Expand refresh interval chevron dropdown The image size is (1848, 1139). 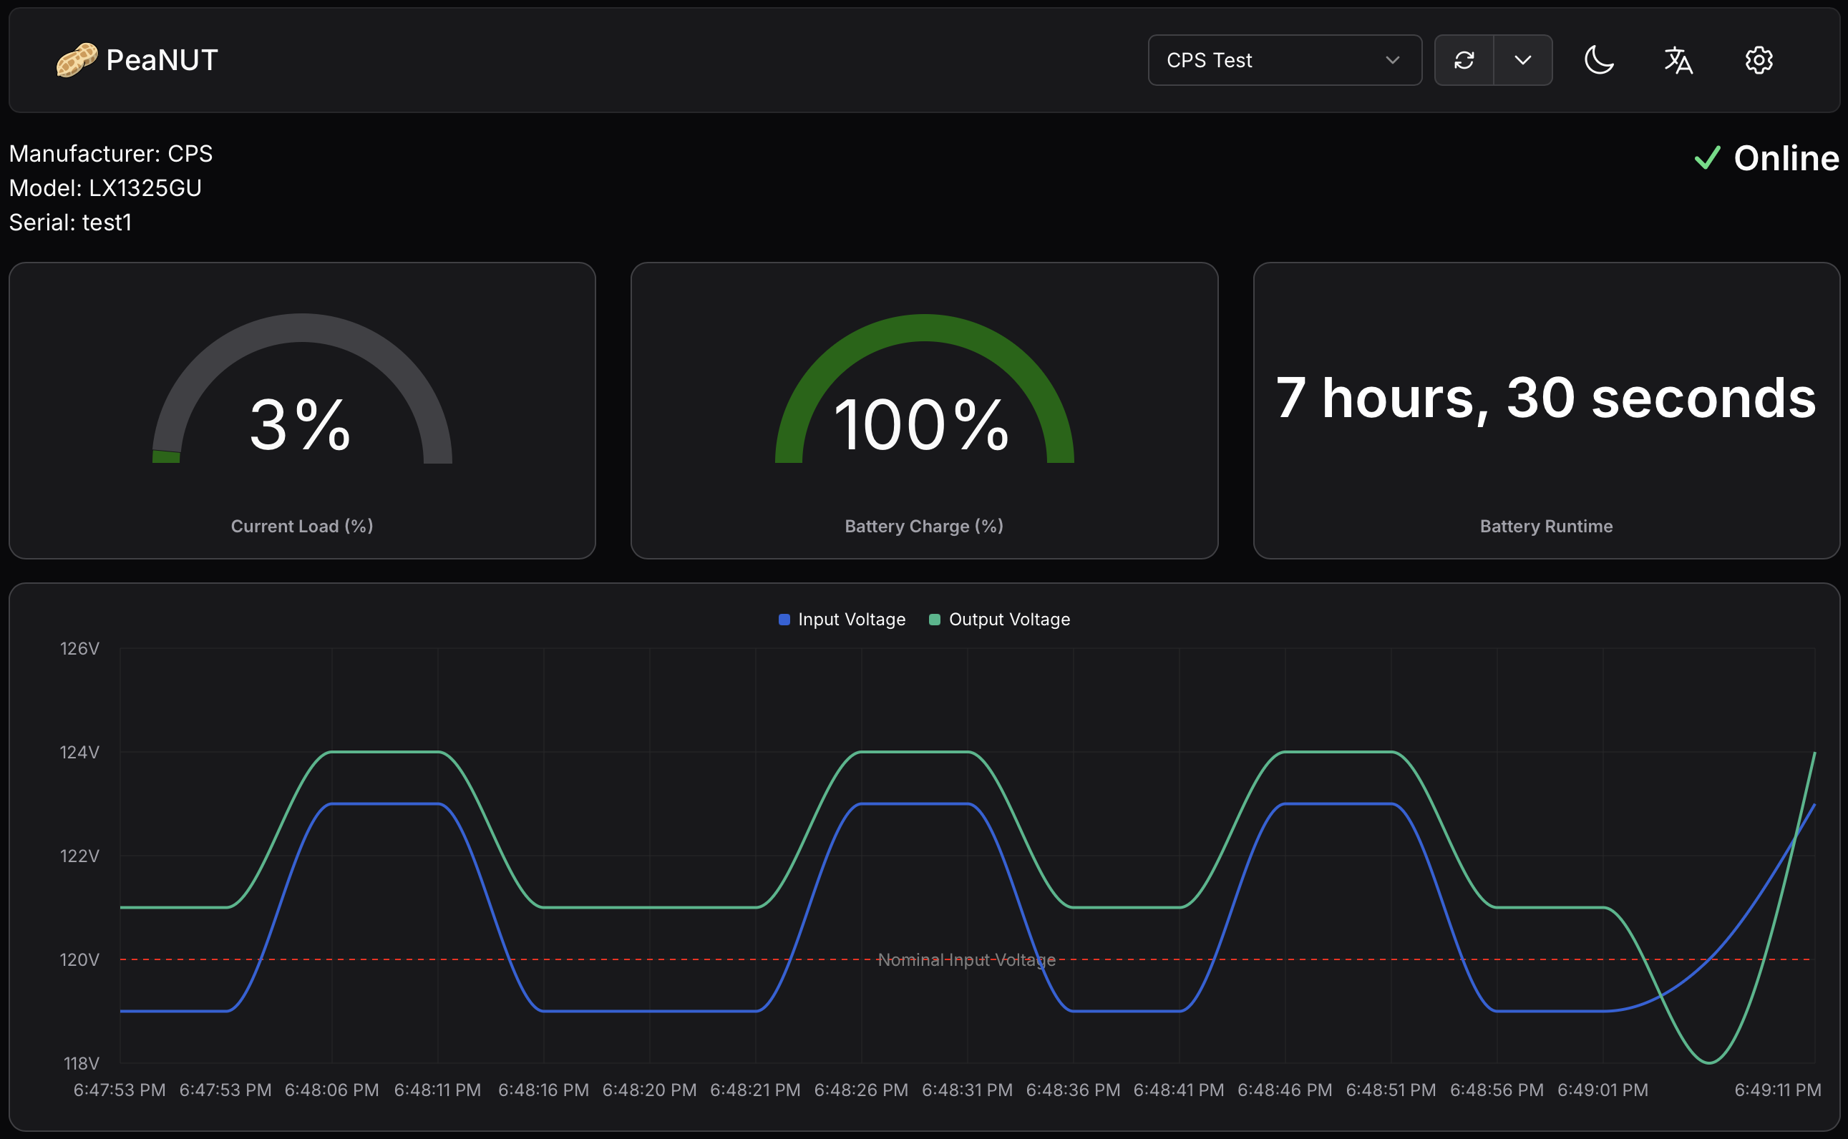point(1522,60)
